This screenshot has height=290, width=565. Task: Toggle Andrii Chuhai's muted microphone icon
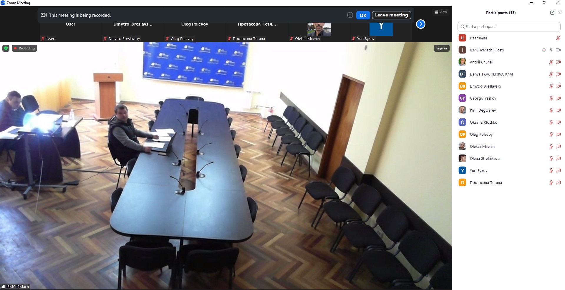coord(551,62)
